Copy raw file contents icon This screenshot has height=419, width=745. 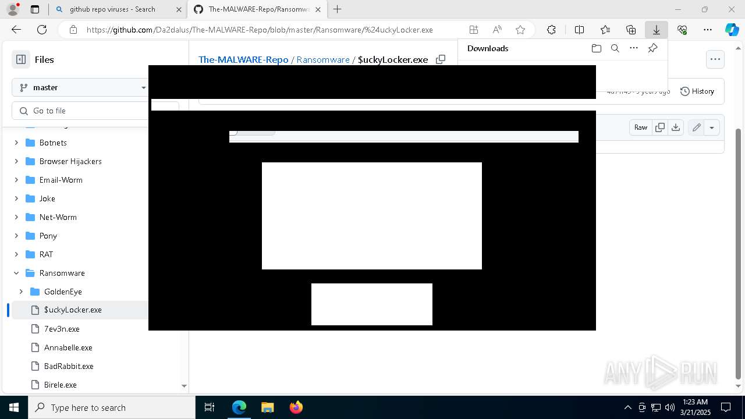pyautogui.click(x=660, y=127)
